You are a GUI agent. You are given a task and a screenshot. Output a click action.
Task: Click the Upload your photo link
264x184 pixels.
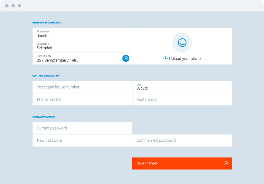pos(185,59)
